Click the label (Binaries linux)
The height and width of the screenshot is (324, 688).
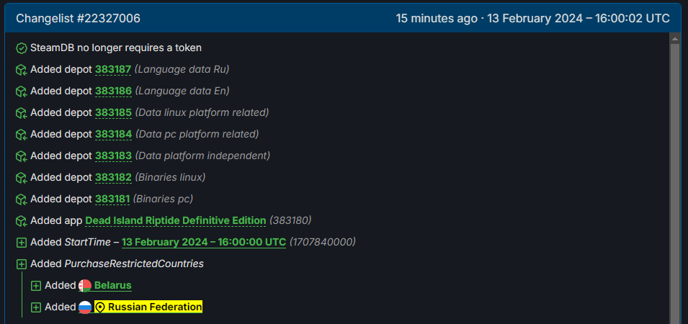170,178
